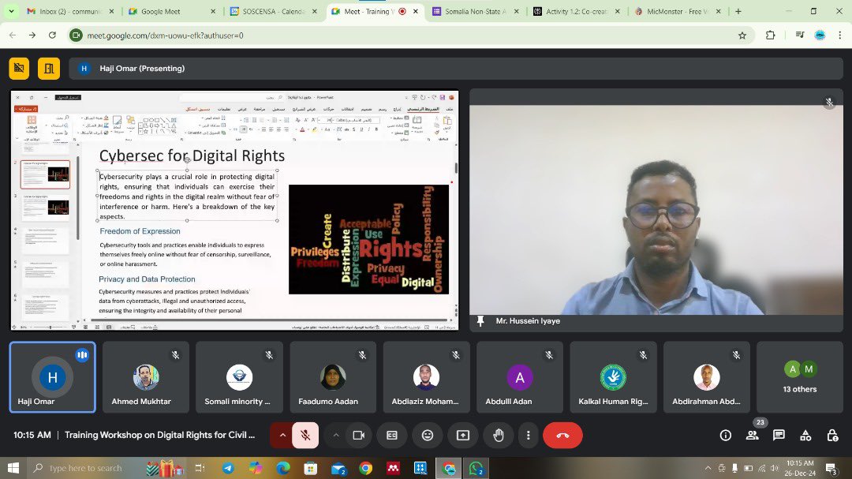Open the Mail app in taskbar
Image resolution: width=852 pixels, height=479 pixels.
click(338, 468)
